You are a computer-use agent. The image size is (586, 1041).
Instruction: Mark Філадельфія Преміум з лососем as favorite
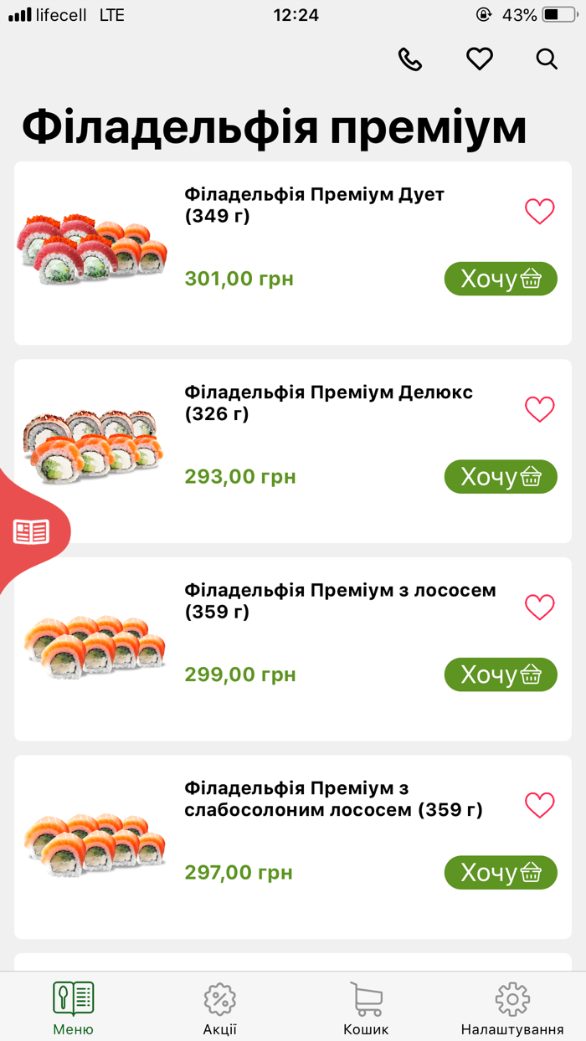coord(539,606)
